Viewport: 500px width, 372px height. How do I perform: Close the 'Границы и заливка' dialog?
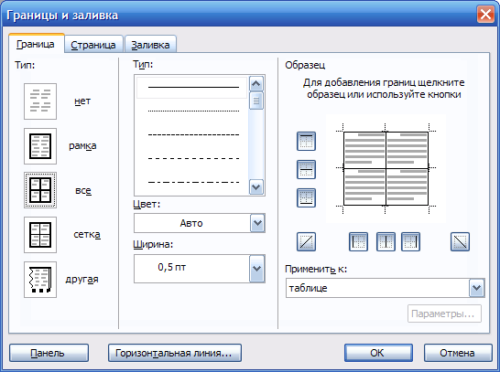[485, 15]
